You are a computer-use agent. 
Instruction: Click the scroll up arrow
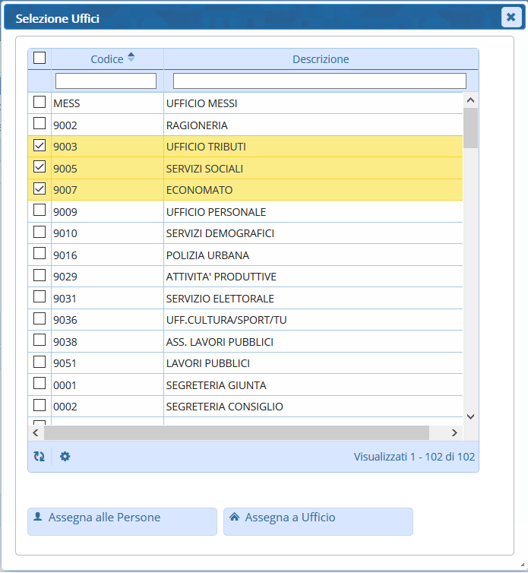[470, 100]
